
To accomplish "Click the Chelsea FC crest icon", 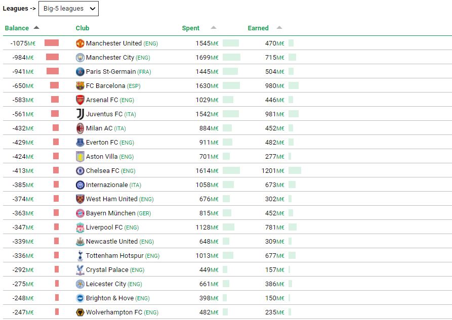I will pos(80,171).
